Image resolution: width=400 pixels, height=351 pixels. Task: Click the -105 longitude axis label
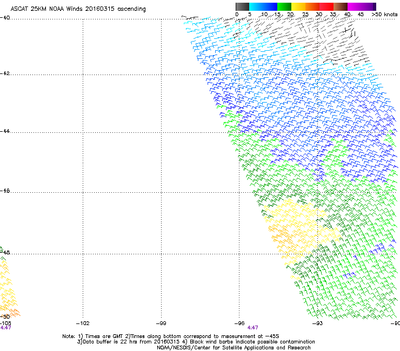5,323
